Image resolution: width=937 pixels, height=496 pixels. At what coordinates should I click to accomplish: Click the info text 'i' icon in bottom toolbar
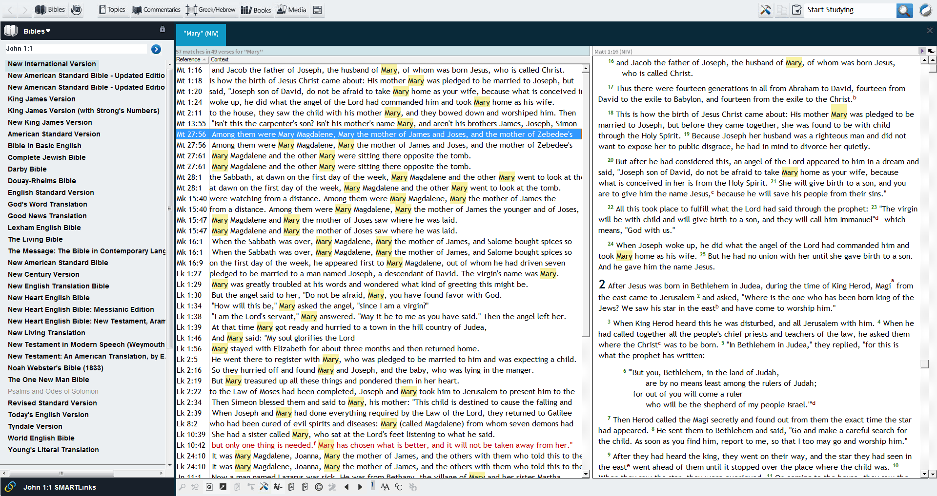click(x=278, y=487)
